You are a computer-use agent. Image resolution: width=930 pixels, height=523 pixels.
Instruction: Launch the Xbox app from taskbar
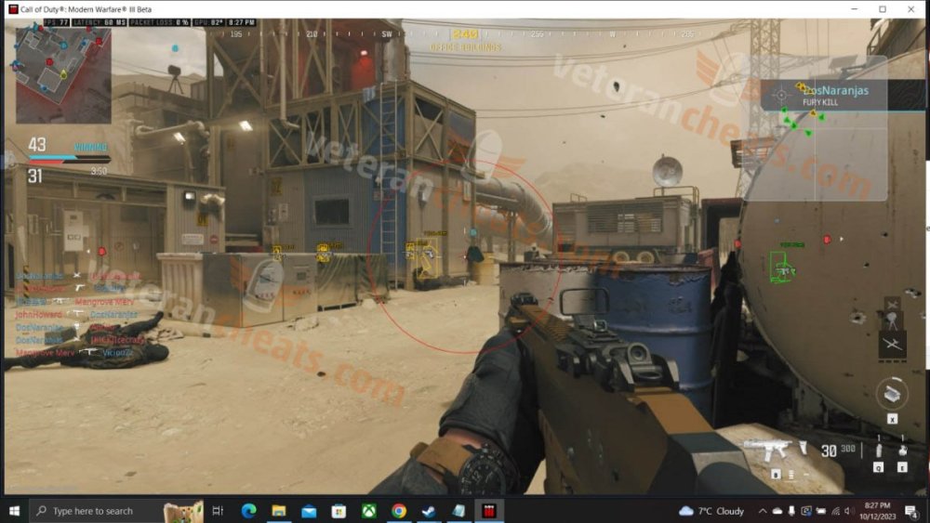[x=368, y=511]
